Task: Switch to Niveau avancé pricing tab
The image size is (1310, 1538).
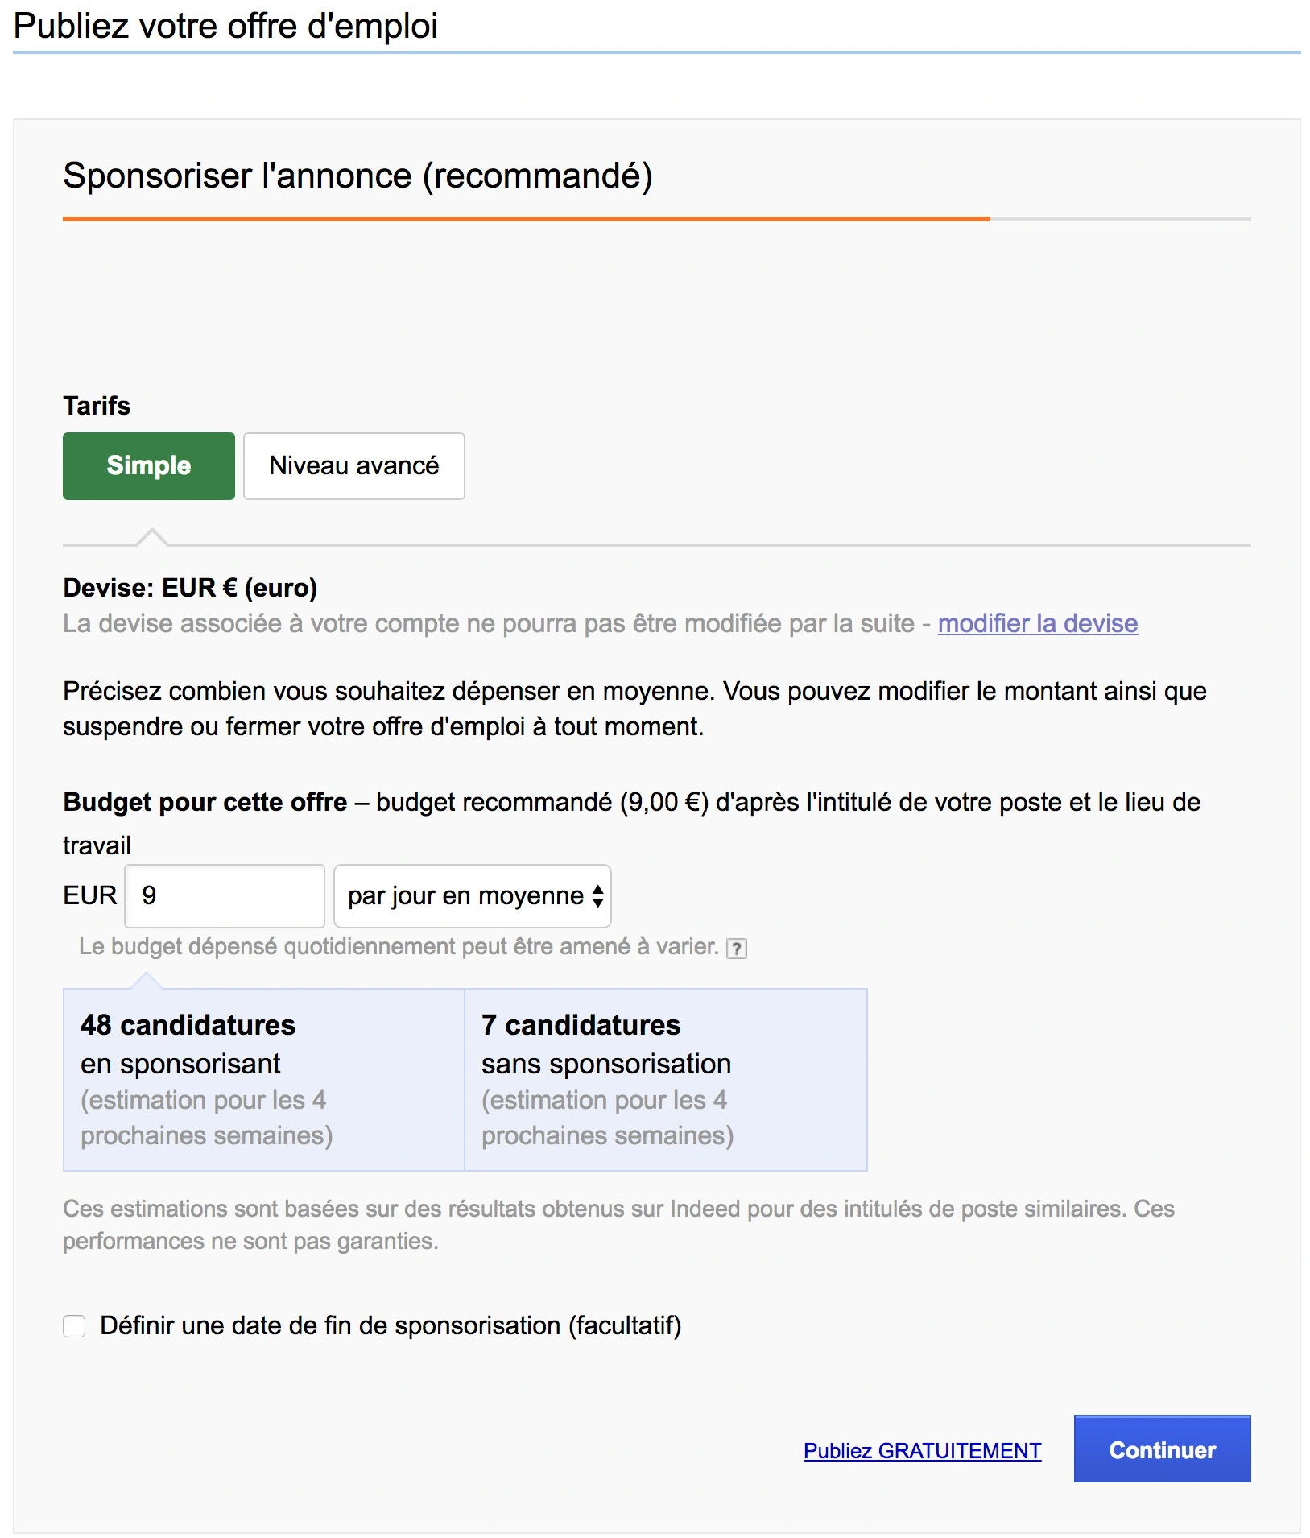Action: 354,465
